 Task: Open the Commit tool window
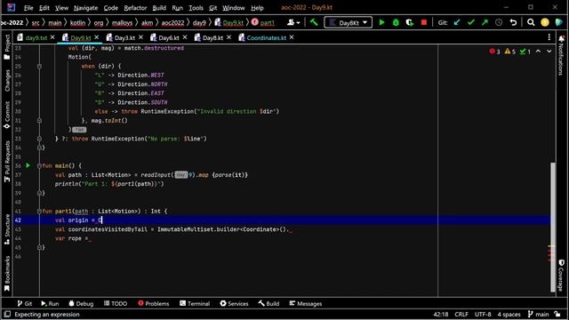click(x=7, y=115)
